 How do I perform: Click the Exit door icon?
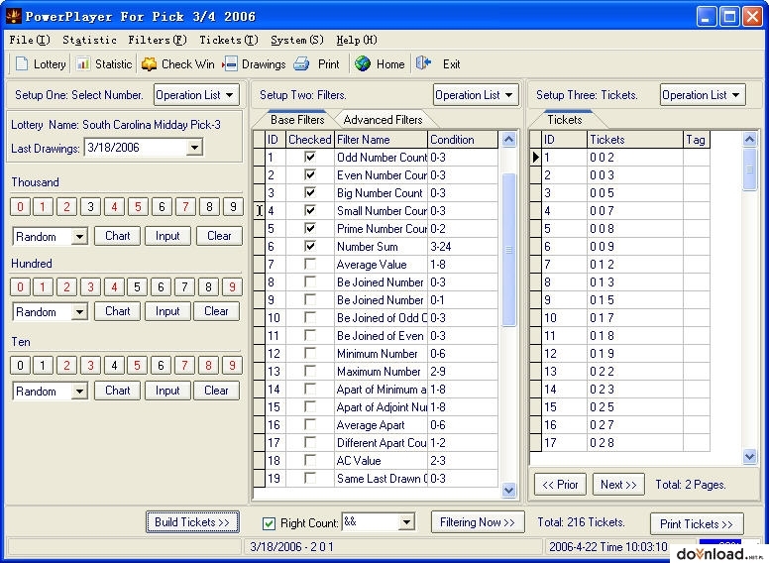click(423, 63)
